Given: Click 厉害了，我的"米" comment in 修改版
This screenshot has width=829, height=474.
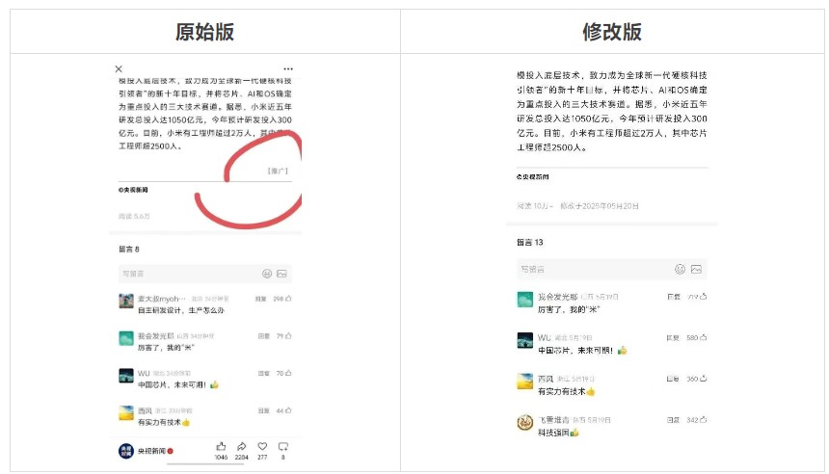Looking at the screenshot, I should point(569,309).
